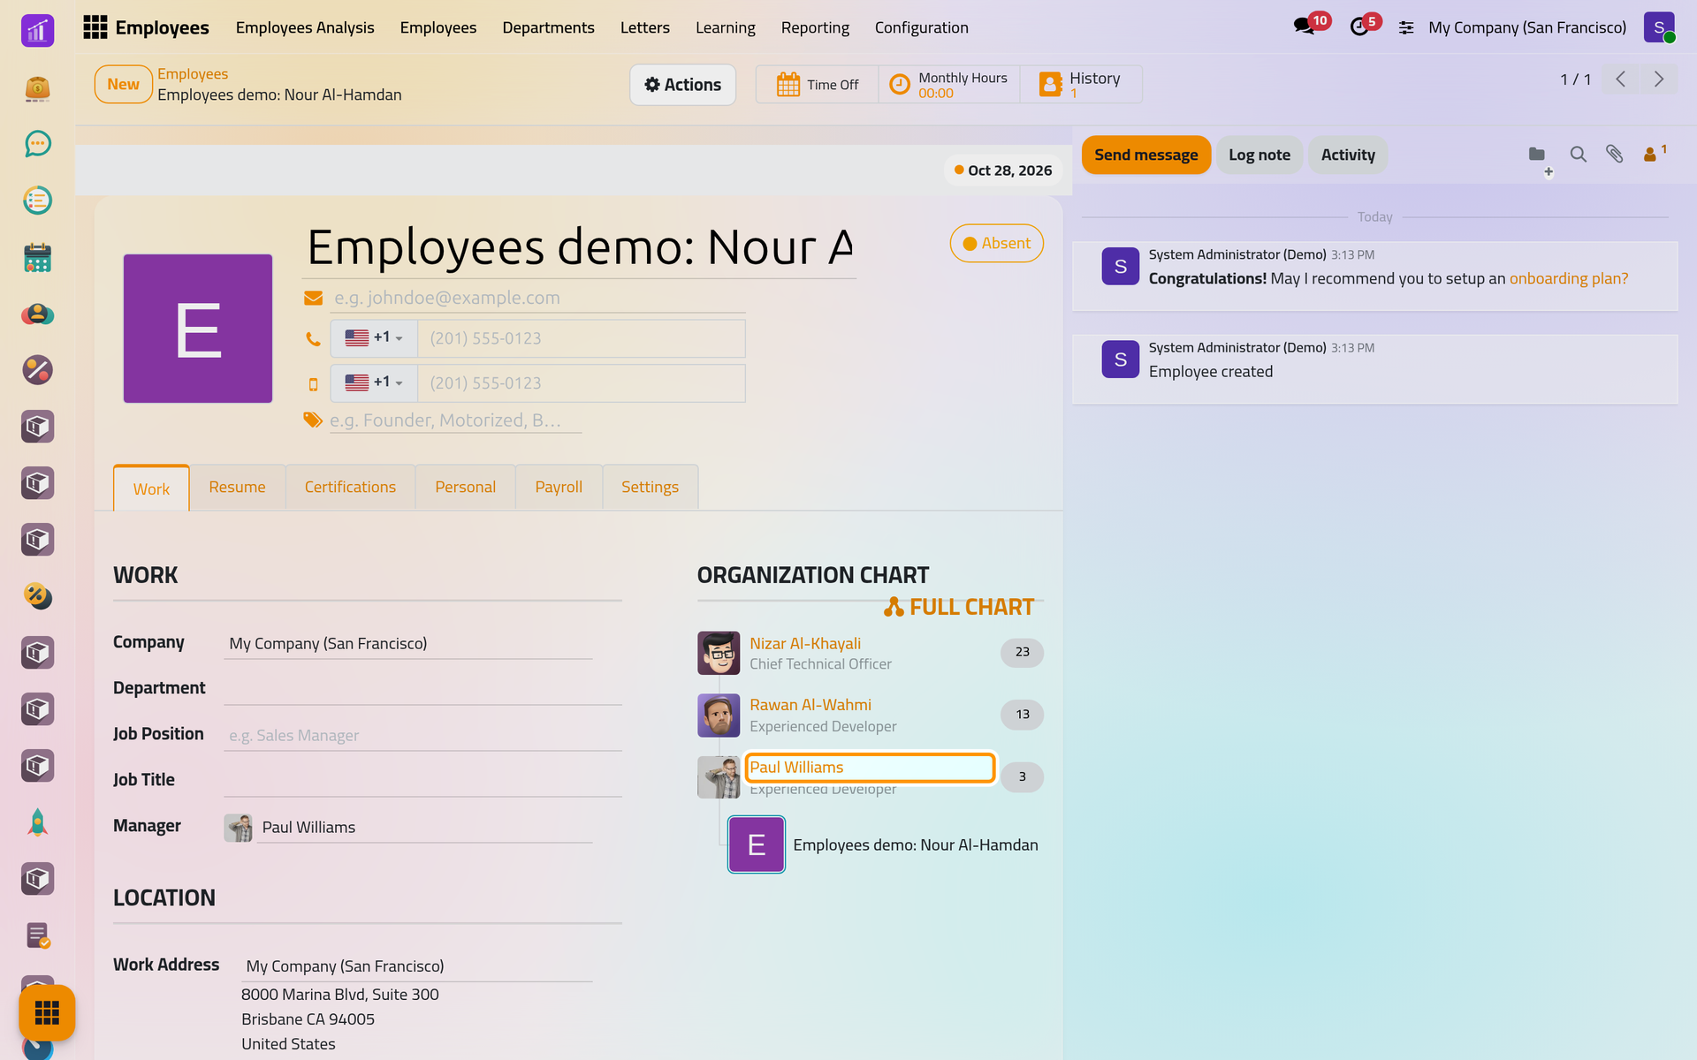Search messages with the magnifier icon
This screenshot has height=1060, width=1697.
pos(1578,155)
